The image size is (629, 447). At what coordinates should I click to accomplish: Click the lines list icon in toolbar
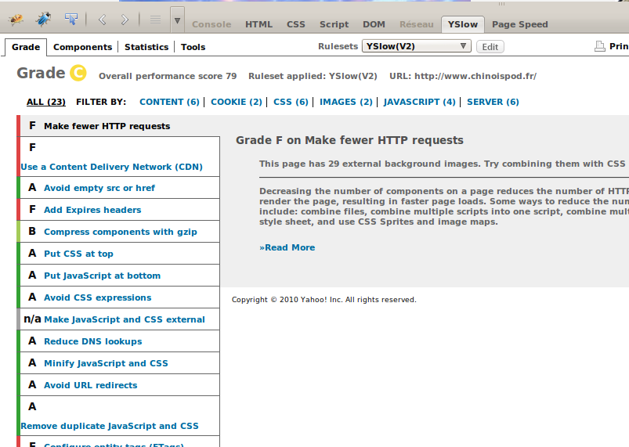pyautogui.click(x=155, y=20)
